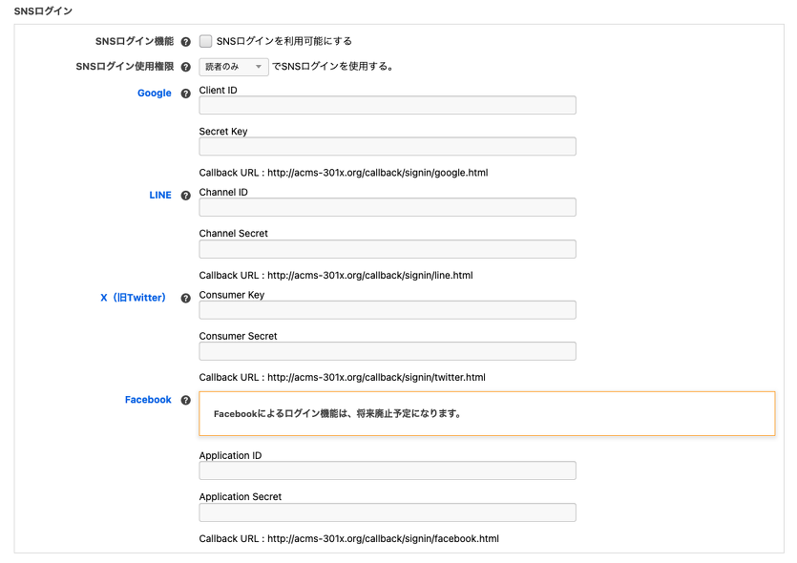Image resolution: width=797 pixels, height=563 pixels.
Task: Open the Google section help icon
Action: (185, 93)
